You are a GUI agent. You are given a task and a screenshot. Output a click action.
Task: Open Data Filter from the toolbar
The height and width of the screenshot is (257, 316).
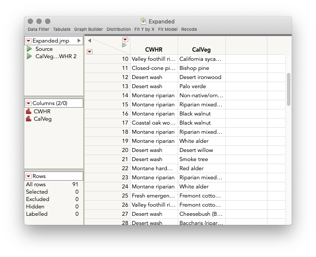click(39, 29)
